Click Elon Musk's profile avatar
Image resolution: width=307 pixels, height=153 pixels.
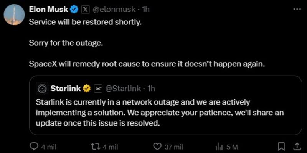pyautogui.click(x=15, y=15)
